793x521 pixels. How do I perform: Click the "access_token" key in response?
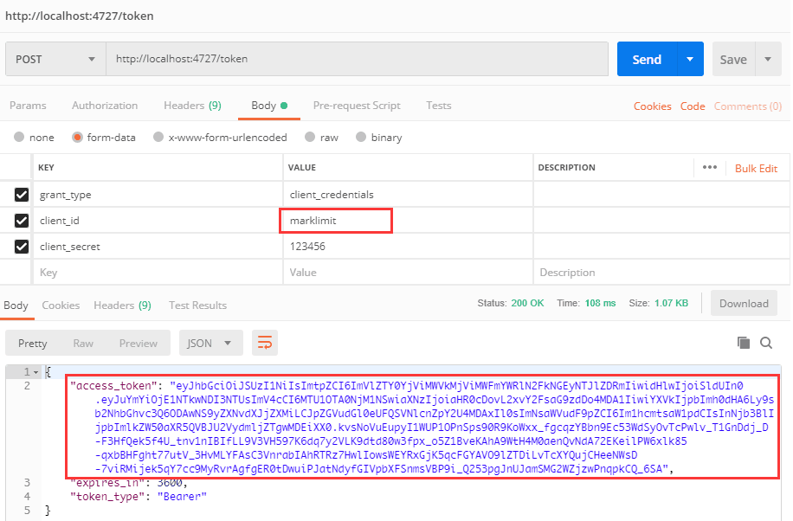113,385
